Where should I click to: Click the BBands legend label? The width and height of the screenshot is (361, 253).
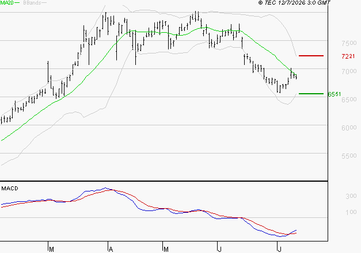(x=32, y=3)
